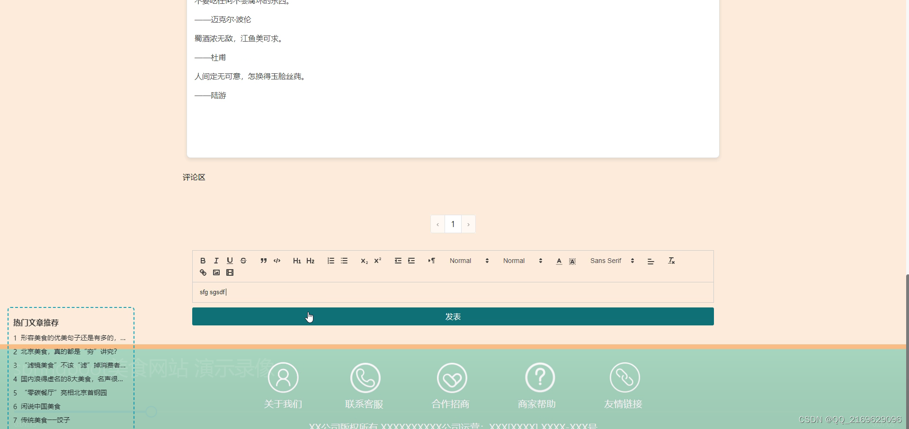Open hot article 闲说中国美食
909x429 pixels.
point(37,406)
